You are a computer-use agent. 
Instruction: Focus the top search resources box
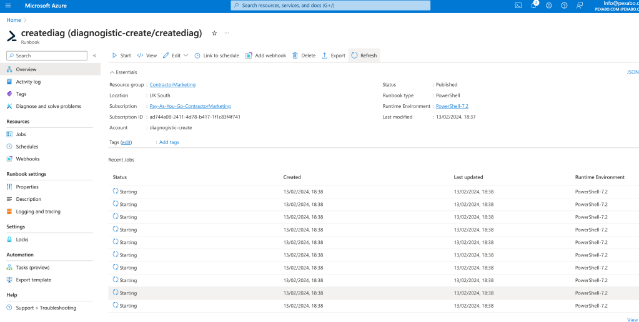point(330,6)
